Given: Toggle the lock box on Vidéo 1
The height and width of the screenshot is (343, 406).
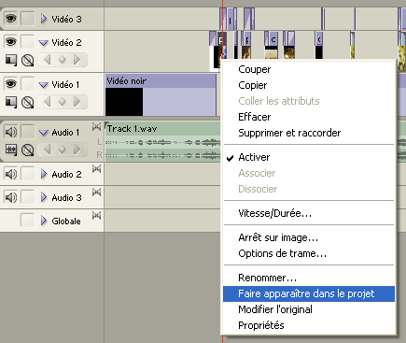Looking at the screenshot, I should pyautogui.click(x=28, y=84).
